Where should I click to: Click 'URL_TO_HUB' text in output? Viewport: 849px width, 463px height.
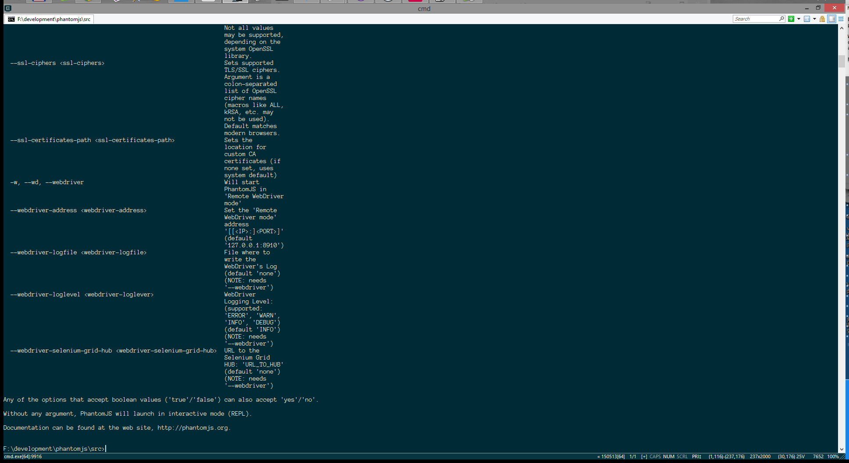click(263, 365)
